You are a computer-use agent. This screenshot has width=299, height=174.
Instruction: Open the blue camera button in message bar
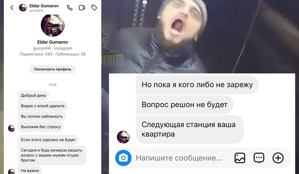[x=123, y=158]
